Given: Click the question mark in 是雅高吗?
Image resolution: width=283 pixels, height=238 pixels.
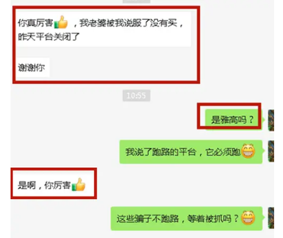Looking at the screenshot, I should coord(251,120).
